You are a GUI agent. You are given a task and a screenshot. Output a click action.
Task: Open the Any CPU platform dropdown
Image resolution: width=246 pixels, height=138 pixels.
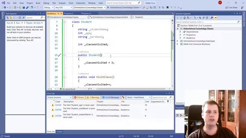[x=63, y=8]
